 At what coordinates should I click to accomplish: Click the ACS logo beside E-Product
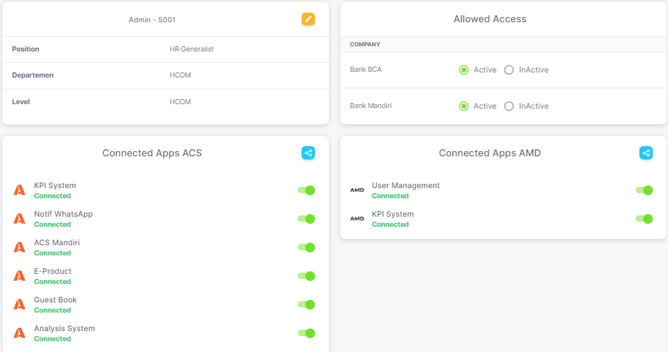coord(20,276)
